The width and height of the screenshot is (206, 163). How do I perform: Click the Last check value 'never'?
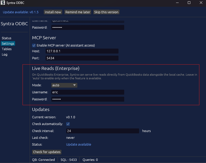coord(70,138)
